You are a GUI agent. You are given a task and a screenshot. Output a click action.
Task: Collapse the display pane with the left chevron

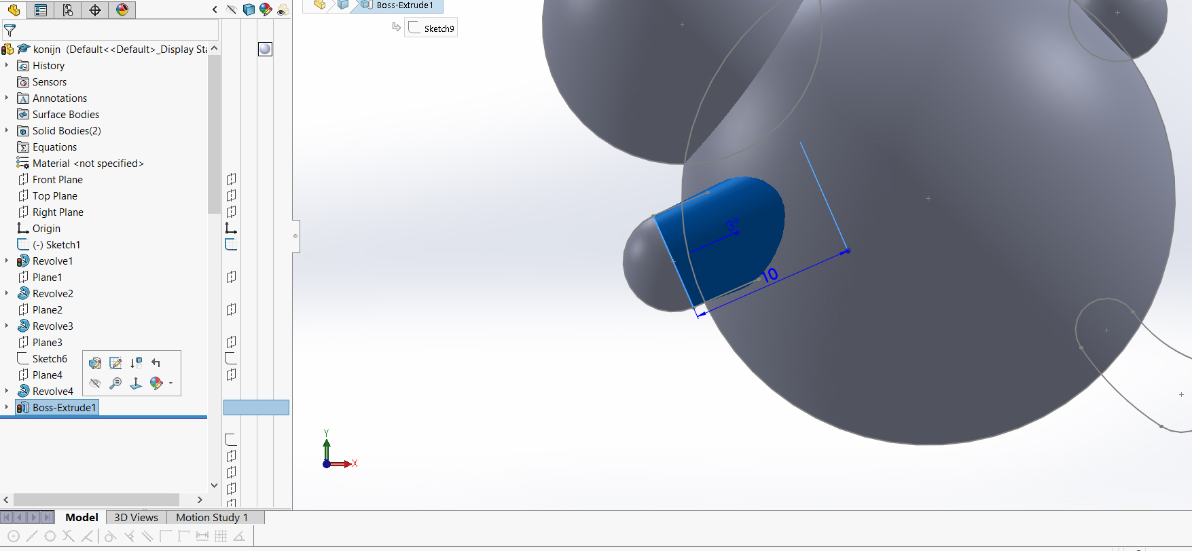click(215, 9)
